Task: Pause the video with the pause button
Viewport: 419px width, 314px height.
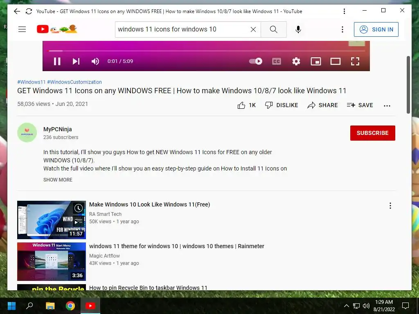Action: click(x=57, y=61)
